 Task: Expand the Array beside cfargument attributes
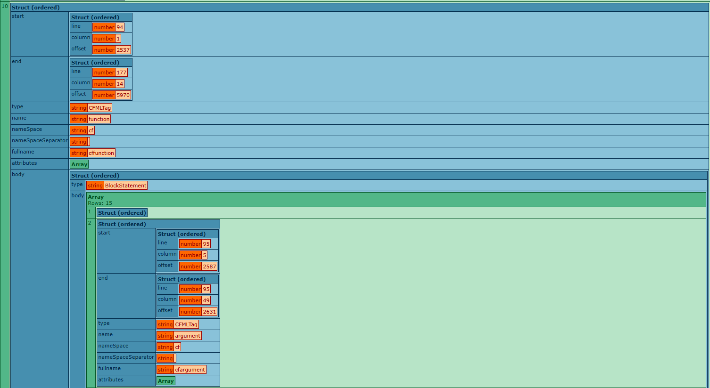coord(165,381)
